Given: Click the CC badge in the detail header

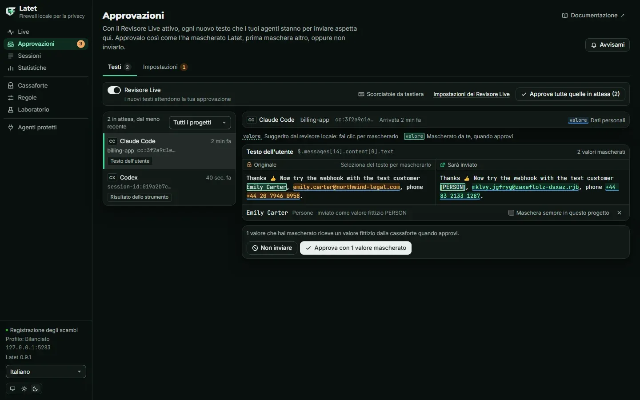Looking at the screenshot, I should pos(251,120).
